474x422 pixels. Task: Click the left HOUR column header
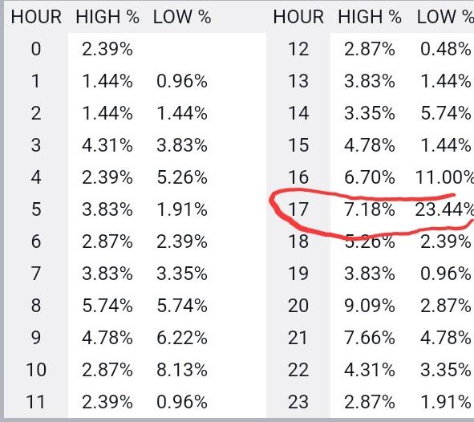pyautogui.click(x=36, y=17)
